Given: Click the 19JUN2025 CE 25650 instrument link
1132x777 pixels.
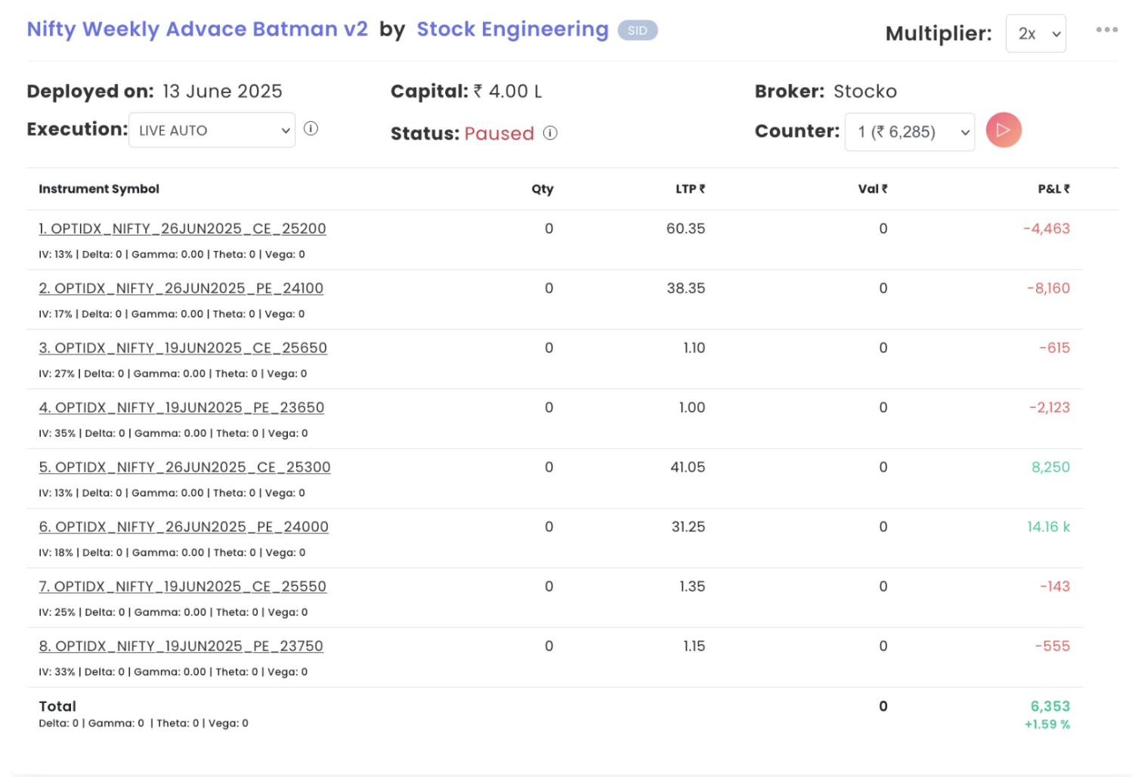Looking at the screenshot, I should click(x=183, y=348).
